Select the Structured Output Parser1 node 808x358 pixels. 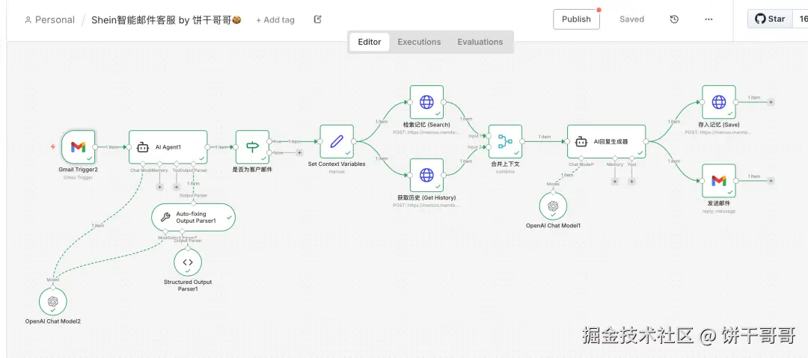[188, 262]
